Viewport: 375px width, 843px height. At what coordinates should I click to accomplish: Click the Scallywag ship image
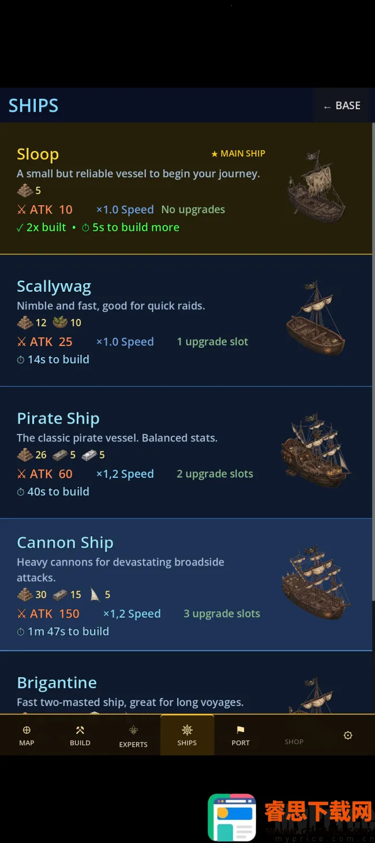click(x=316, y=318)
